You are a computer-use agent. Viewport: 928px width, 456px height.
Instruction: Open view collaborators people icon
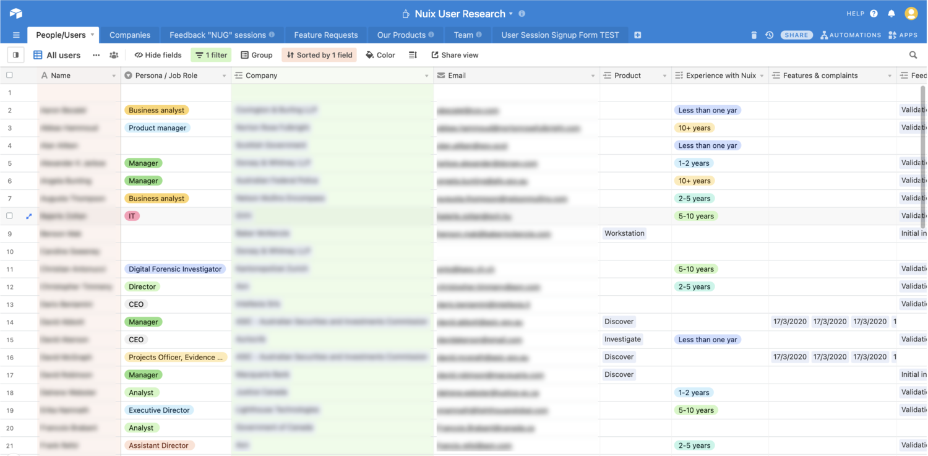point(114,55)
